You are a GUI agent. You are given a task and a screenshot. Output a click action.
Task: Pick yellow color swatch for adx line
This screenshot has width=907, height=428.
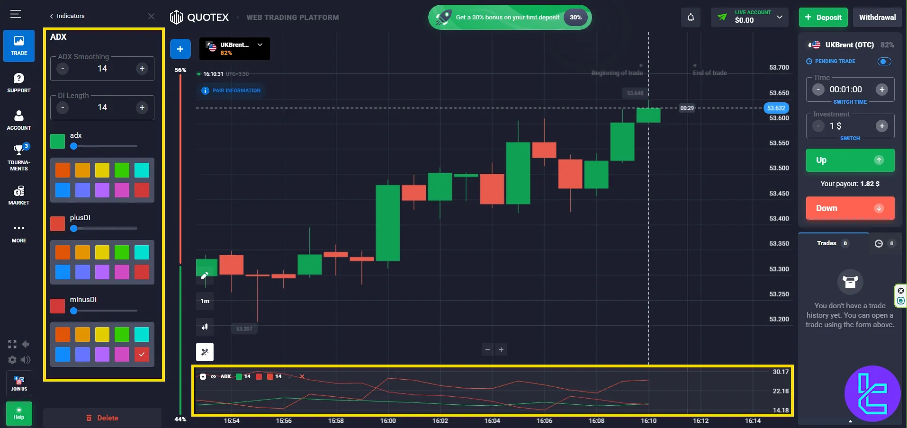click(102, 170)
